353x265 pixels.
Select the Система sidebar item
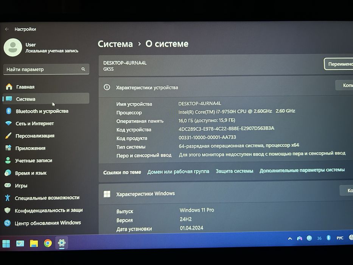pyautogui.click(x=46, y=99)
